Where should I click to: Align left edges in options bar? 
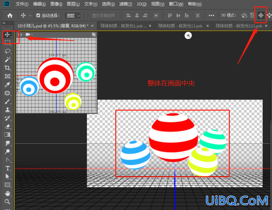tap(128, 16)
